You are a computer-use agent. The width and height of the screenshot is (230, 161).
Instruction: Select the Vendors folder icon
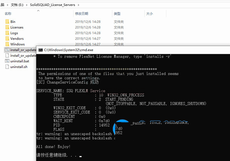[7, 39]
